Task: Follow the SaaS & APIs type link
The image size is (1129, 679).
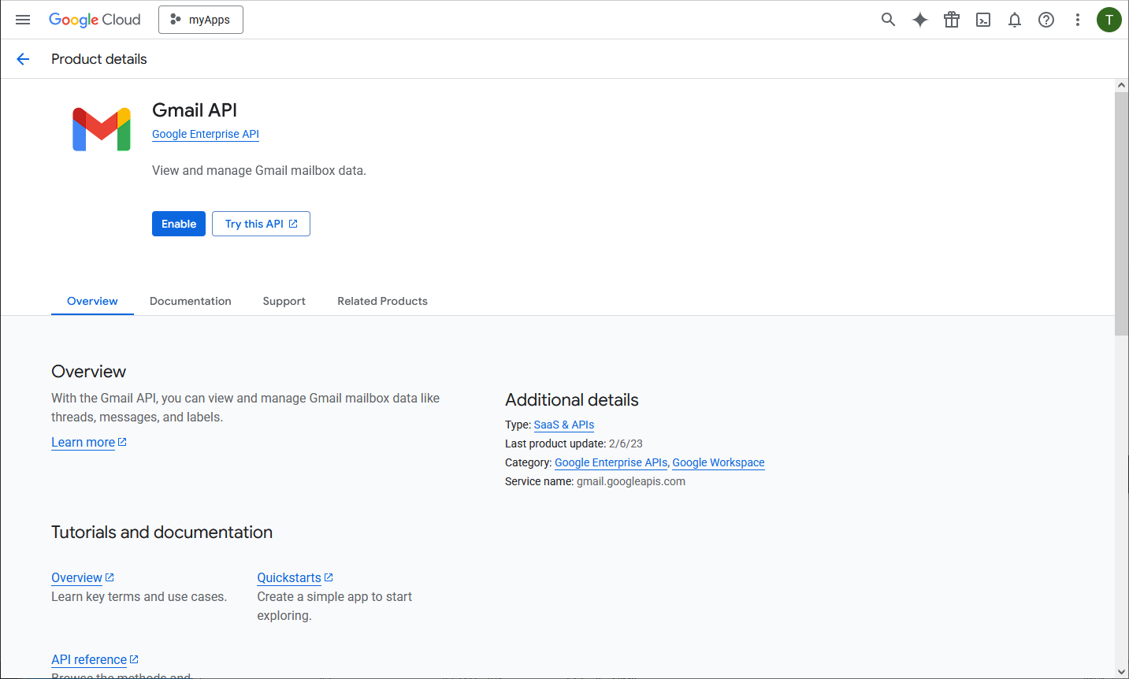Action: [563, 425]
